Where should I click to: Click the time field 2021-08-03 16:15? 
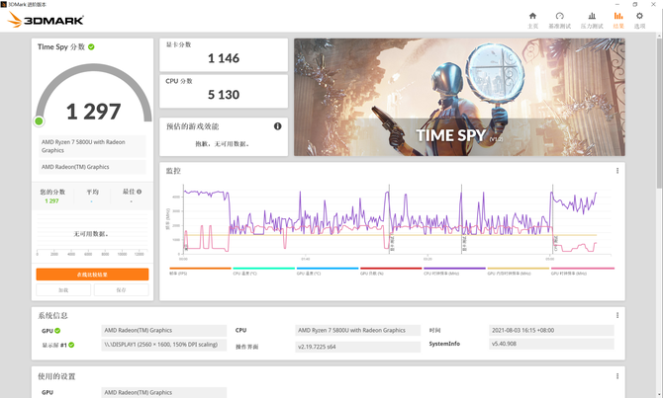click(x=551, y=331)
